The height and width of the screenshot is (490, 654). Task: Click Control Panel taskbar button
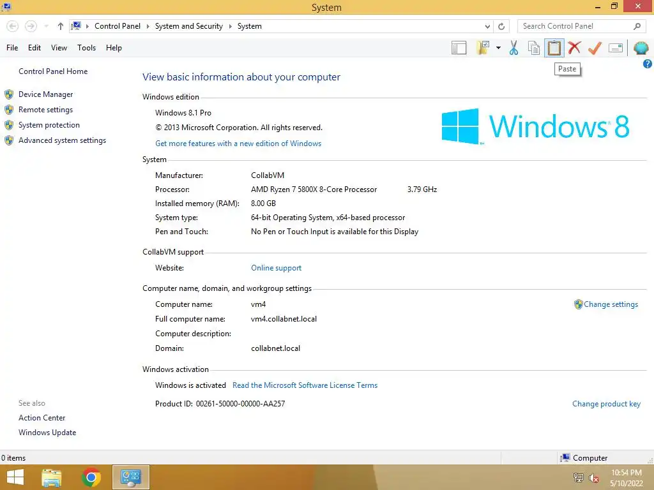[x=130, y=477]
